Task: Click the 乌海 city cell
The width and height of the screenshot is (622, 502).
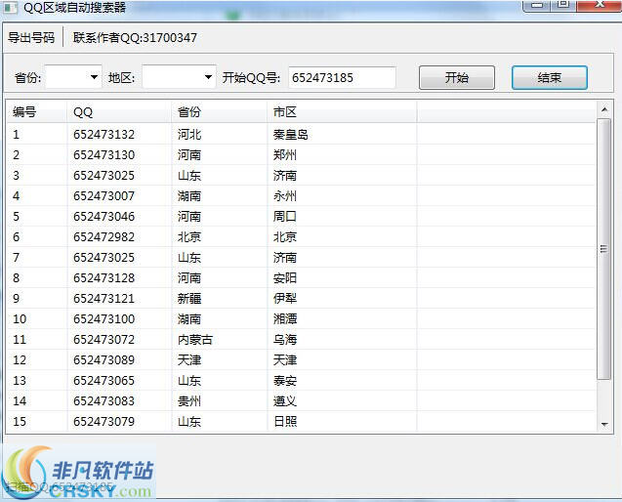Action: (x=285, y=340)
